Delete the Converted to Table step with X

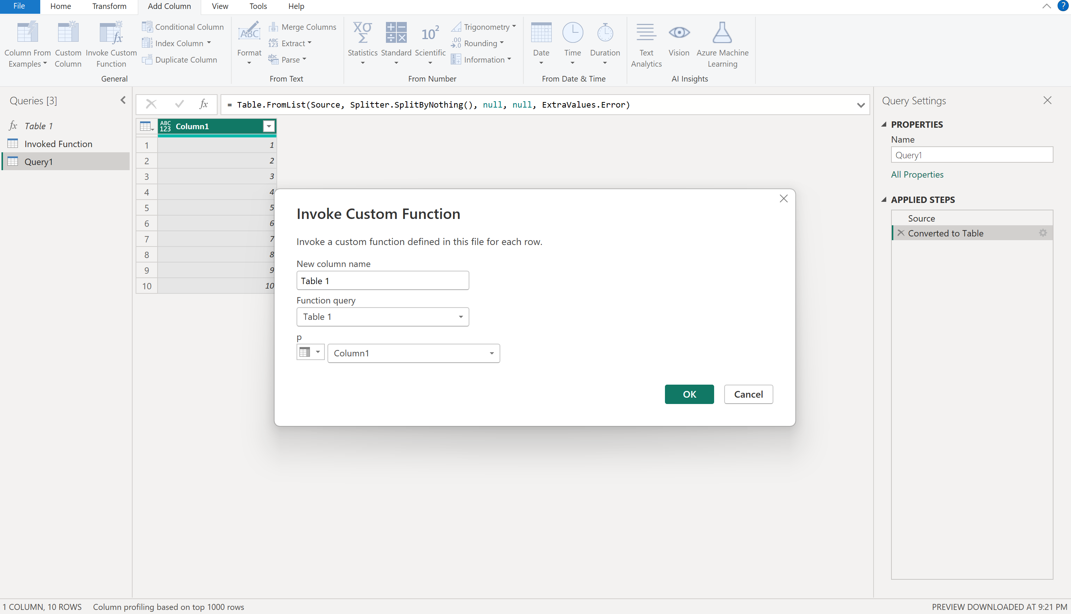tap(901, 233)
